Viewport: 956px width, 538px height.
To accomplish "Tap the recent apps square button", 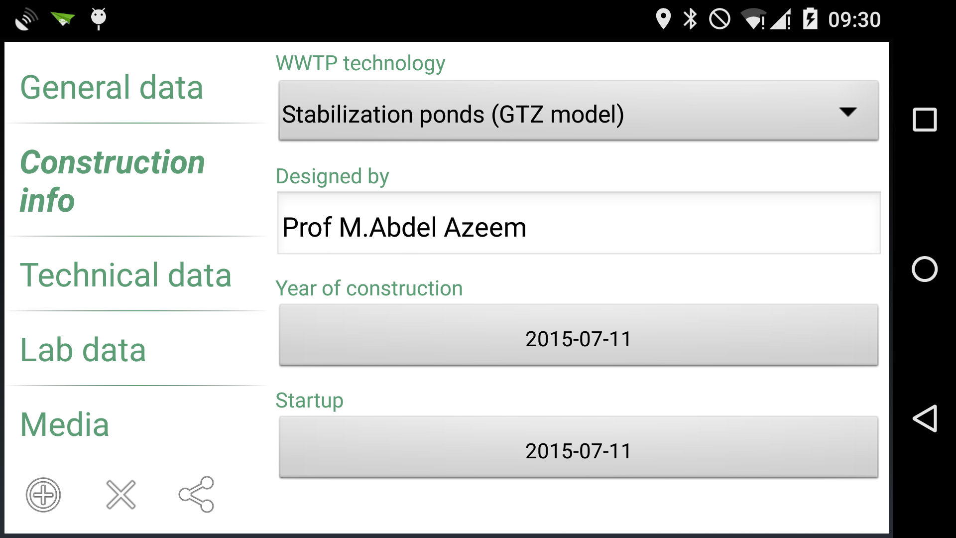I will (x=925, y=120).
